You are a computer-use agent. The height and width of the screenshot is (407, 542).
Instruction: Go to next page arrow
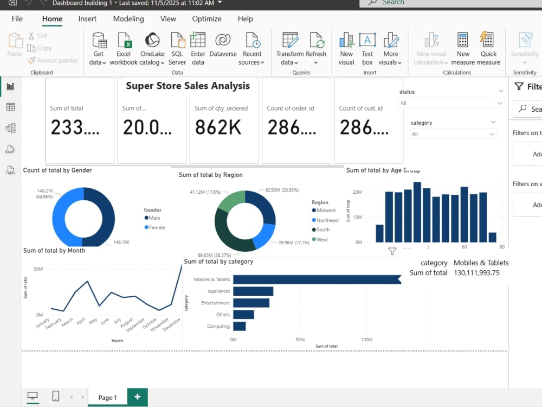pos(82,397)
